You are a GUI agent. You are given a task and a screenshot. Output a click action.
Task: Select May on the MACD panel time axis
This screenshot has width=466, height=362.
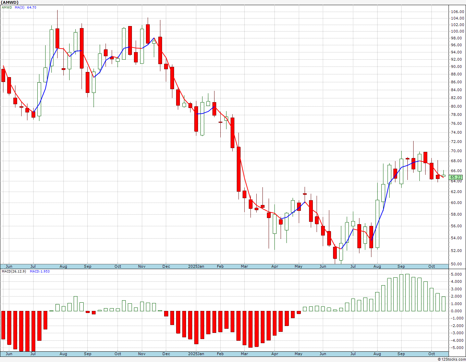click(x=298, y=354)
